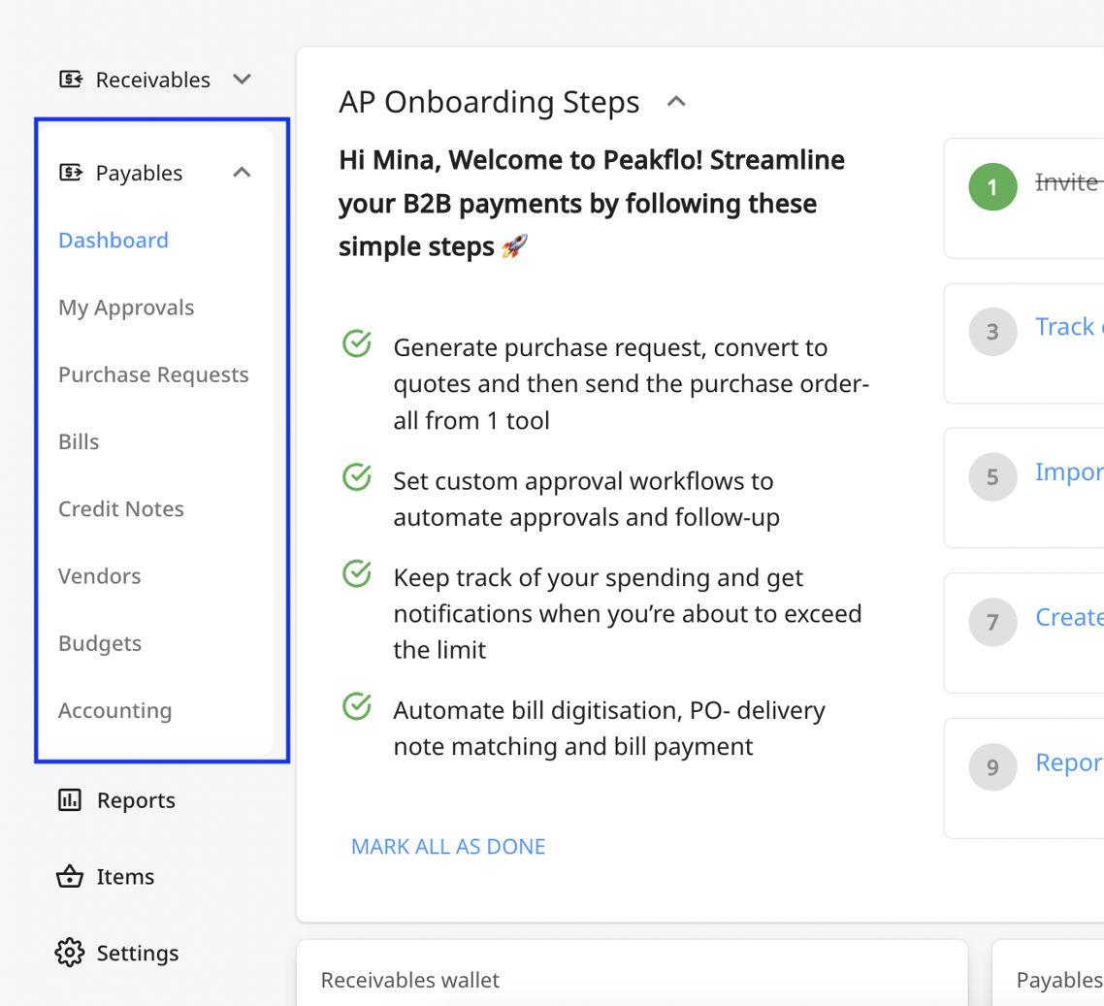Viewport: 1104px width, 1006px height.
Task: Click text 'Generate purchase request, convert to'
Action: tap(610, 347)
